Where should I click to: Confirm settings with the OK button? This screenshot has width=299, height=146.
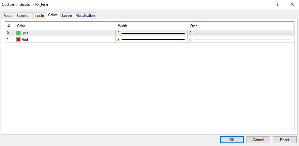pos(232,140)
